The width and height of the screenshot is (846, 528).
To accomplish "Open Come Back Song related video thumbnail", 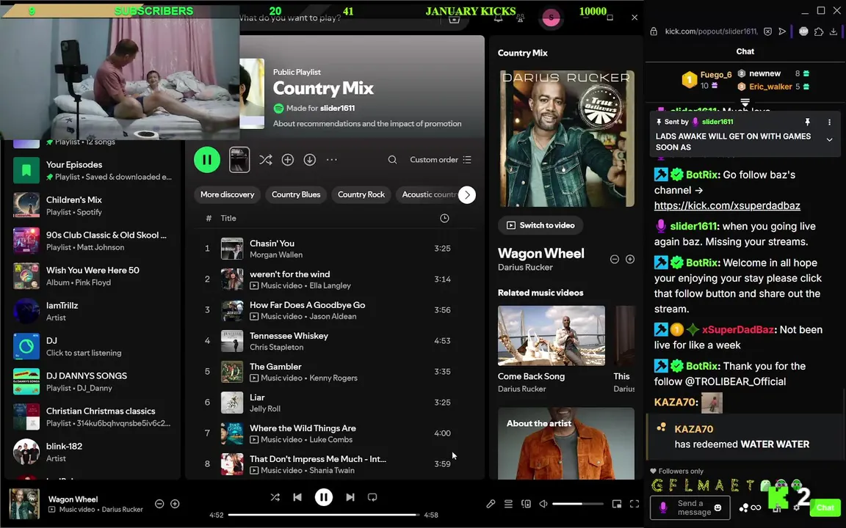I will click(551, 335).
